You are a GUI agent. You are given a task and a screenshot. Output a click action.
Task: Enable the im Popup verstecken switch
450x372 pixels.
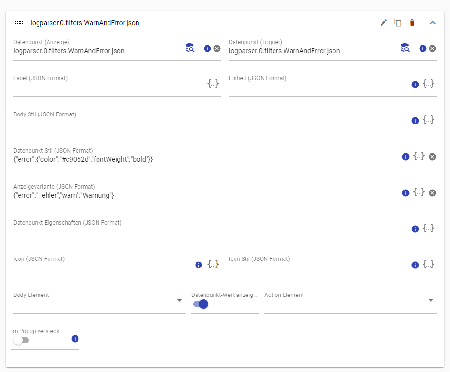coord(20,340)
